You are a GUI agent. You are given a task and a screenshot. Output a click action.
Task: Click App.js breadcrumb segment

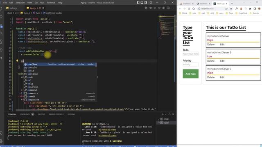click(27, 13)
